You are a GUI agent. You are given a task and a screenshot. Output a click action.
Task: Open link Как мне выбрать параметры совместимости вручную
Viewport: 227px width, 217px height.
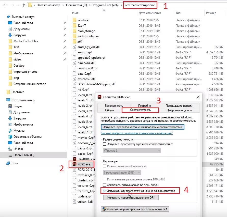pos(137,133)
